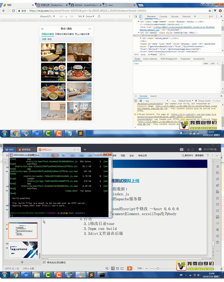Open the terminal icon in lower taskbar

tap(102, 275)
